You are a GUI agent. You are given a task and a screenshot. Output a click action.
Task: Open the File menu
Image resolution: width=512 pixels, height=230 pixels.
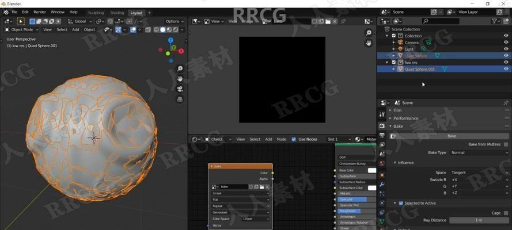(x=14, y=12)
